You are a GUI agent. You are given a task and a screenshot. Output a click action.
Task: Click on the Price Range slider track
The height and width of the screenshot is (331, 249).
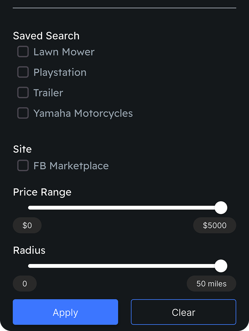[x=121, y=208]
